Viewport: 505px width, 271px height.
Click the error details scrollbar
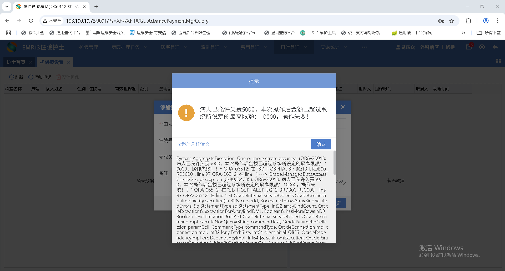pos(335,163)
